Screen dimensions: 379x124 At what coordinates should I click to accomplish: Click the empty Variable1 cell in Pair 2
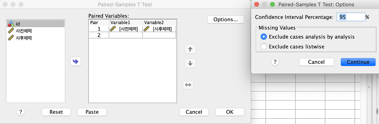pos(126,35)
